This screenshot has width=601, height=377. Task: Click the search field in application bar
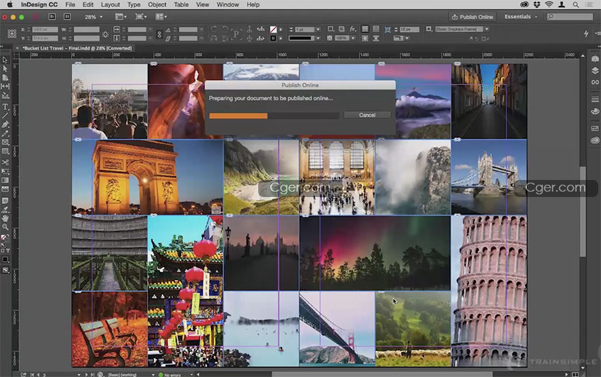pos(570,17)
